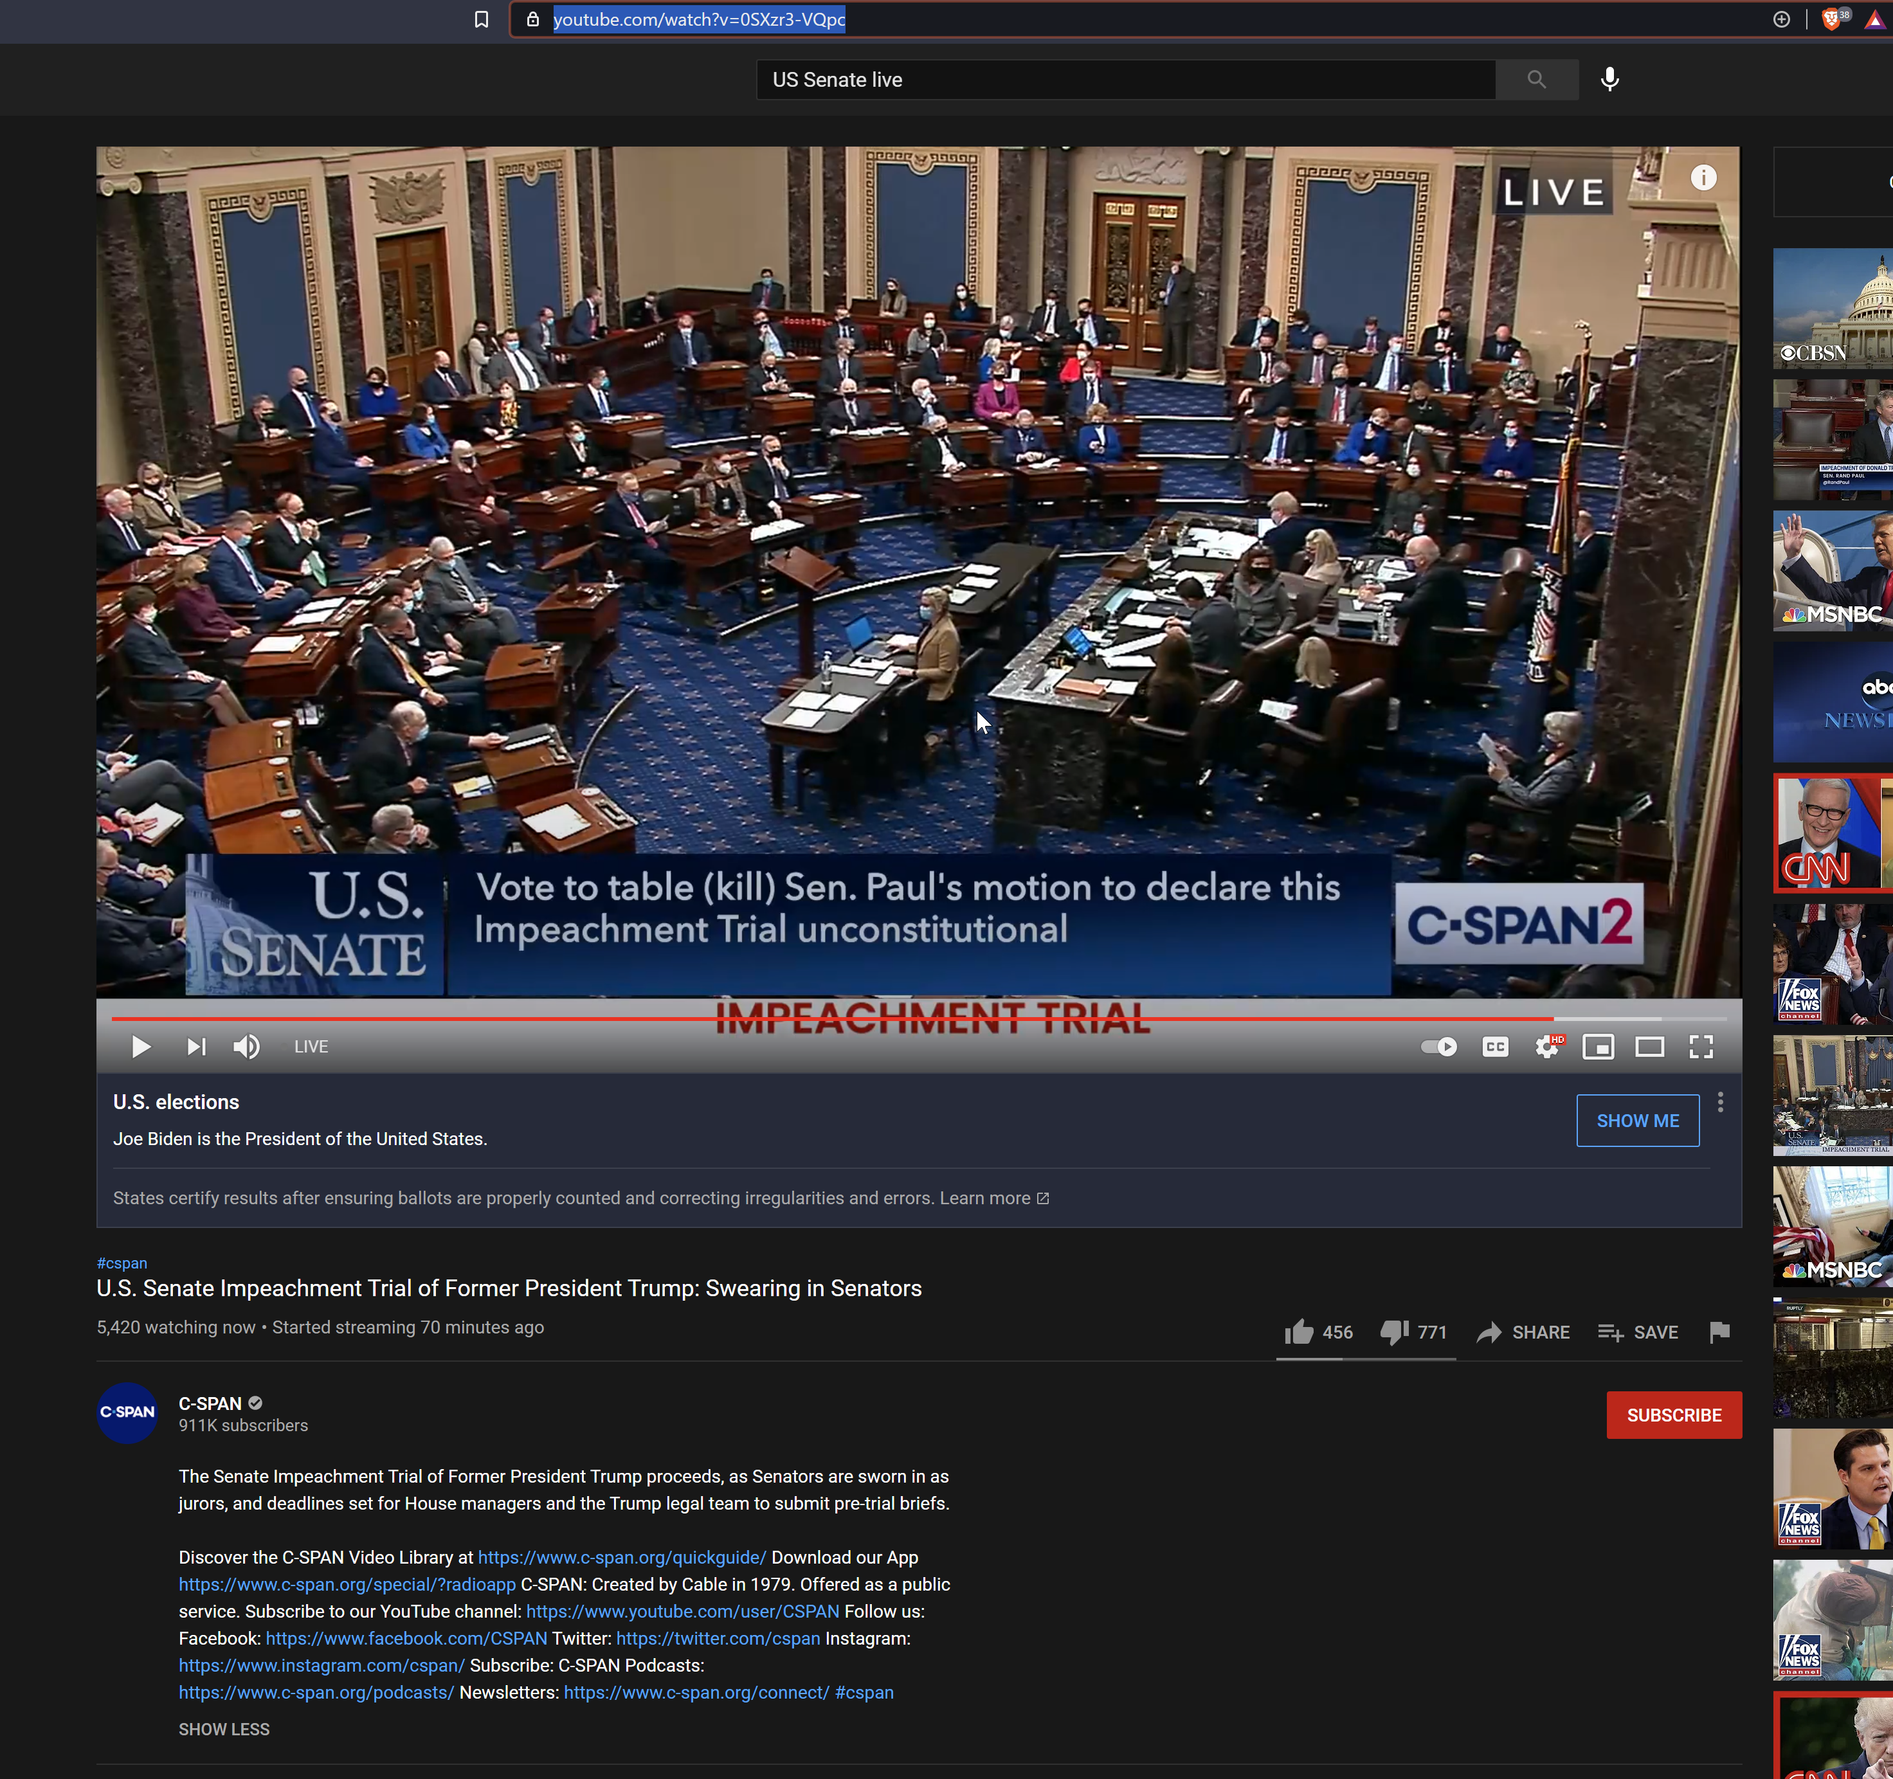Image resolution: width=1893 pixels, height=1779 pixels.
Task: Click the YouTube search input field
Action: [x=1125, y=79]
